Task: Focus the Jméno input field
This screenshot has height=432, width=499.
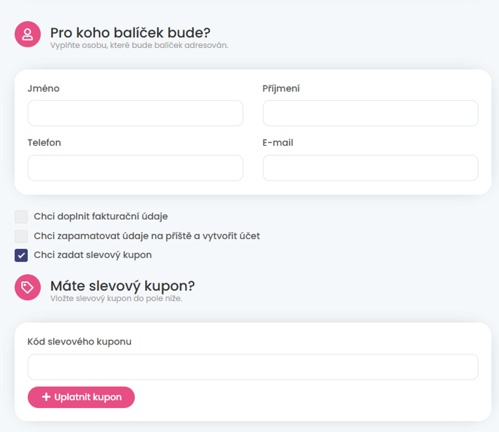Action: point(135,113)
